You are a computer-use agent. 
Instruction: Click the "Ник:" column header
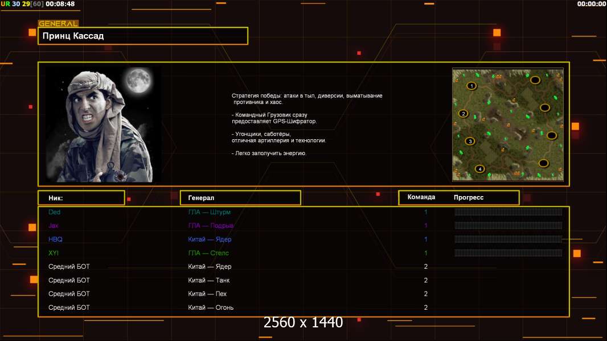[x=81, y=198]
